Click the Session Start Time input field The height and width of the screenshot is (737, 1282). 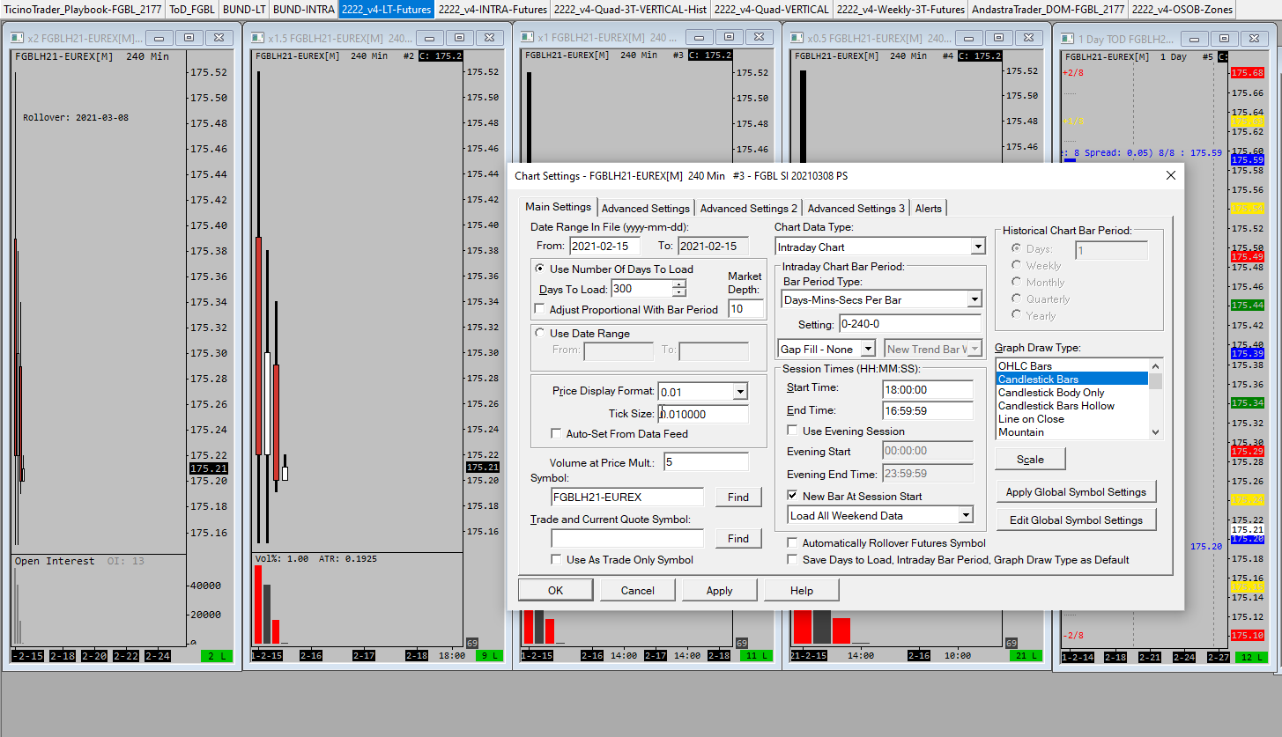point(927,389)
